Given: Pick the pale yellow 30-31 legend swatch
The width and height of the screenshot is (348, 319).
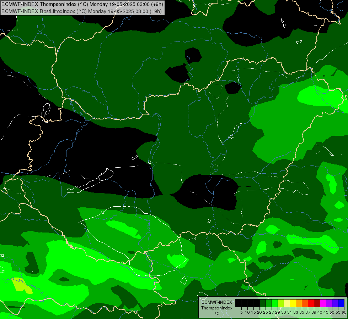Looking at the screenshot, I should pyautogui.click(x=287, y=303).
